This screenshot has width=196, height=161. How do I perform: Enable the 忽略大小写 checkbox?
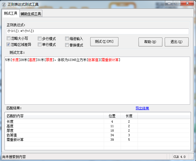[8, 39]
